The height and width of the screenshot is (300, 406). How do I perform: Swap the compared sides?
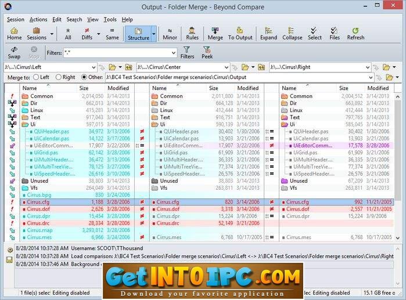click(x=14, y=52)
